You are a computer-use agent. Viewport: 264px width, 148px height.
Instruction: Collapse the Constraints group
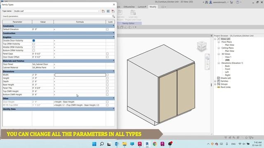(113, 26)
